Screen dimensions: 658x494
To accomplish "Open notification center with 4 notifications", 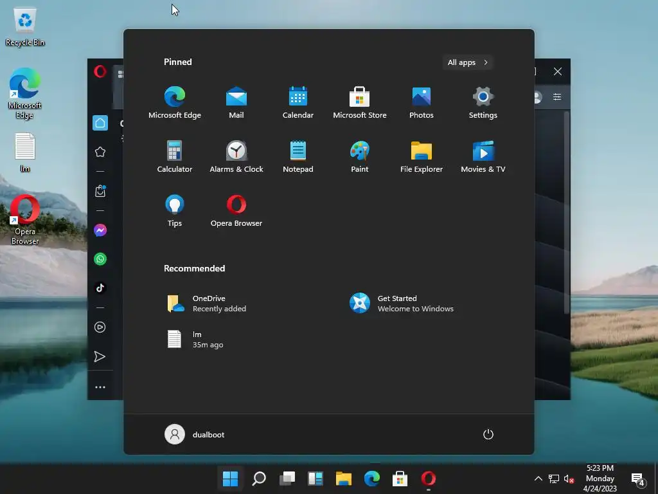I will tap(638, 479).
